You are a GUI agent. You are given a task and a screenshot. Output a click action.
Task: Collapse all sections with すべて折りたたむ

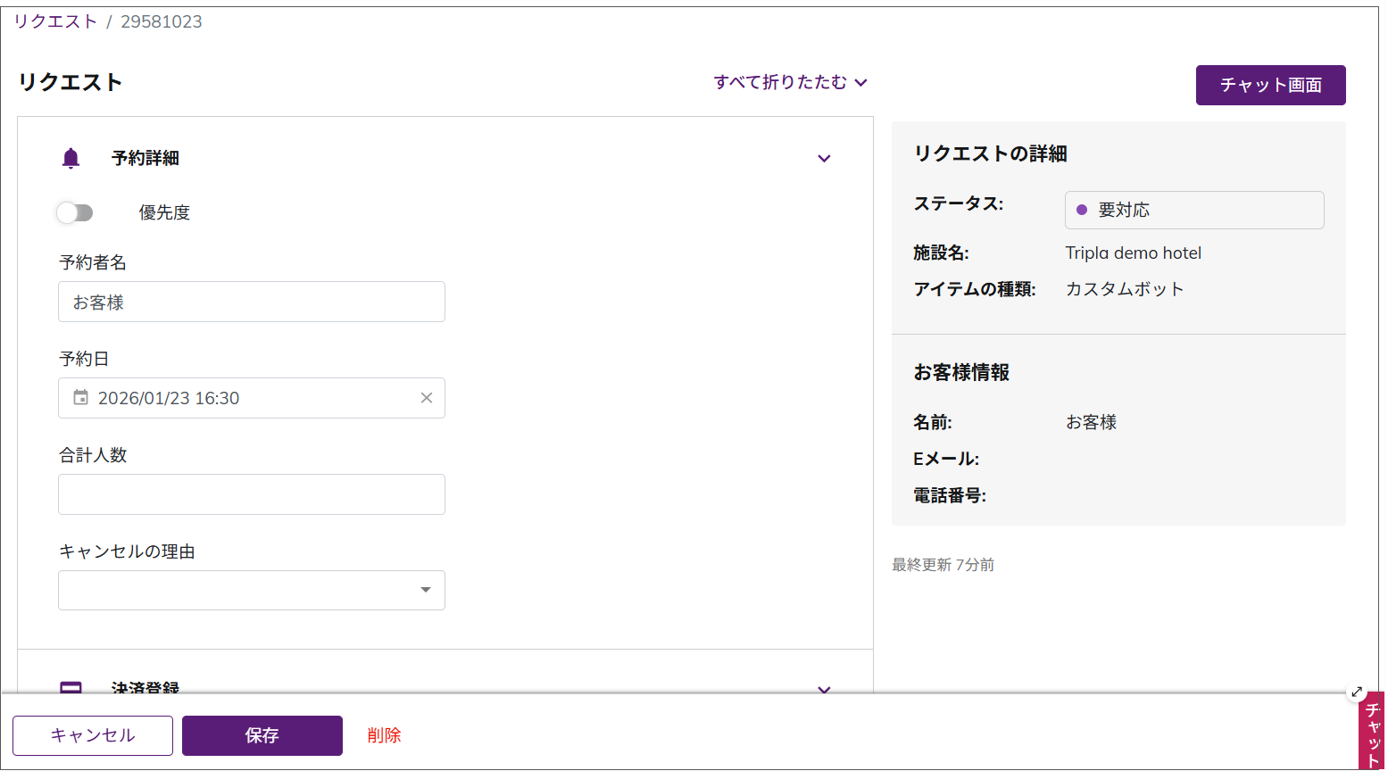[x=790, y=82]
